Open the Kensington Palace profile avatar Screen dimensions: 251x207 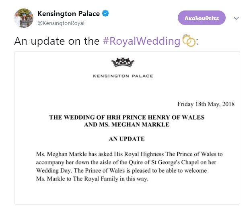[x=23, y=18]
